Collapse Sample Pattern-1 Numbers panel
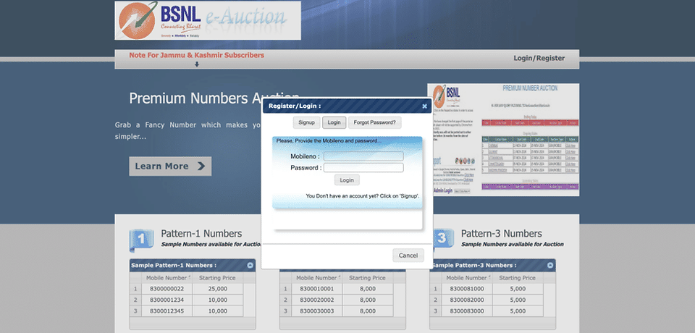This screenshot has width=695, height=333. click(250, 265)
